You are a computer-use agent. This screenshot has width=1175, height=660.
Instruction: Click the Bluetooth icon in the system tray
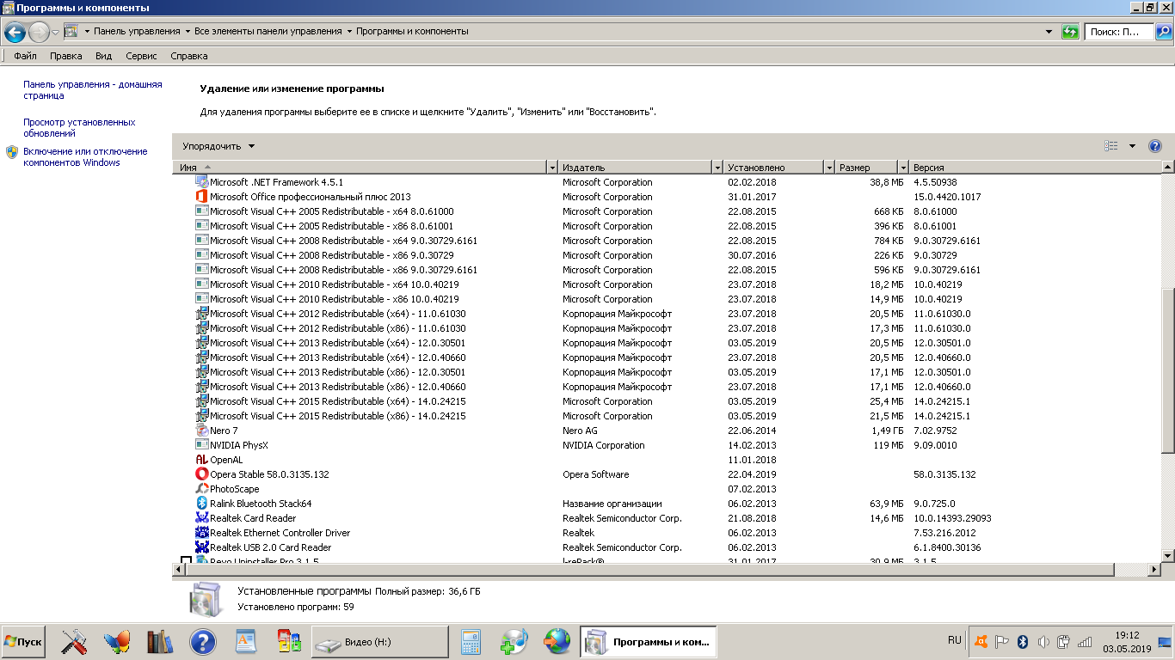click(1023, 641)
